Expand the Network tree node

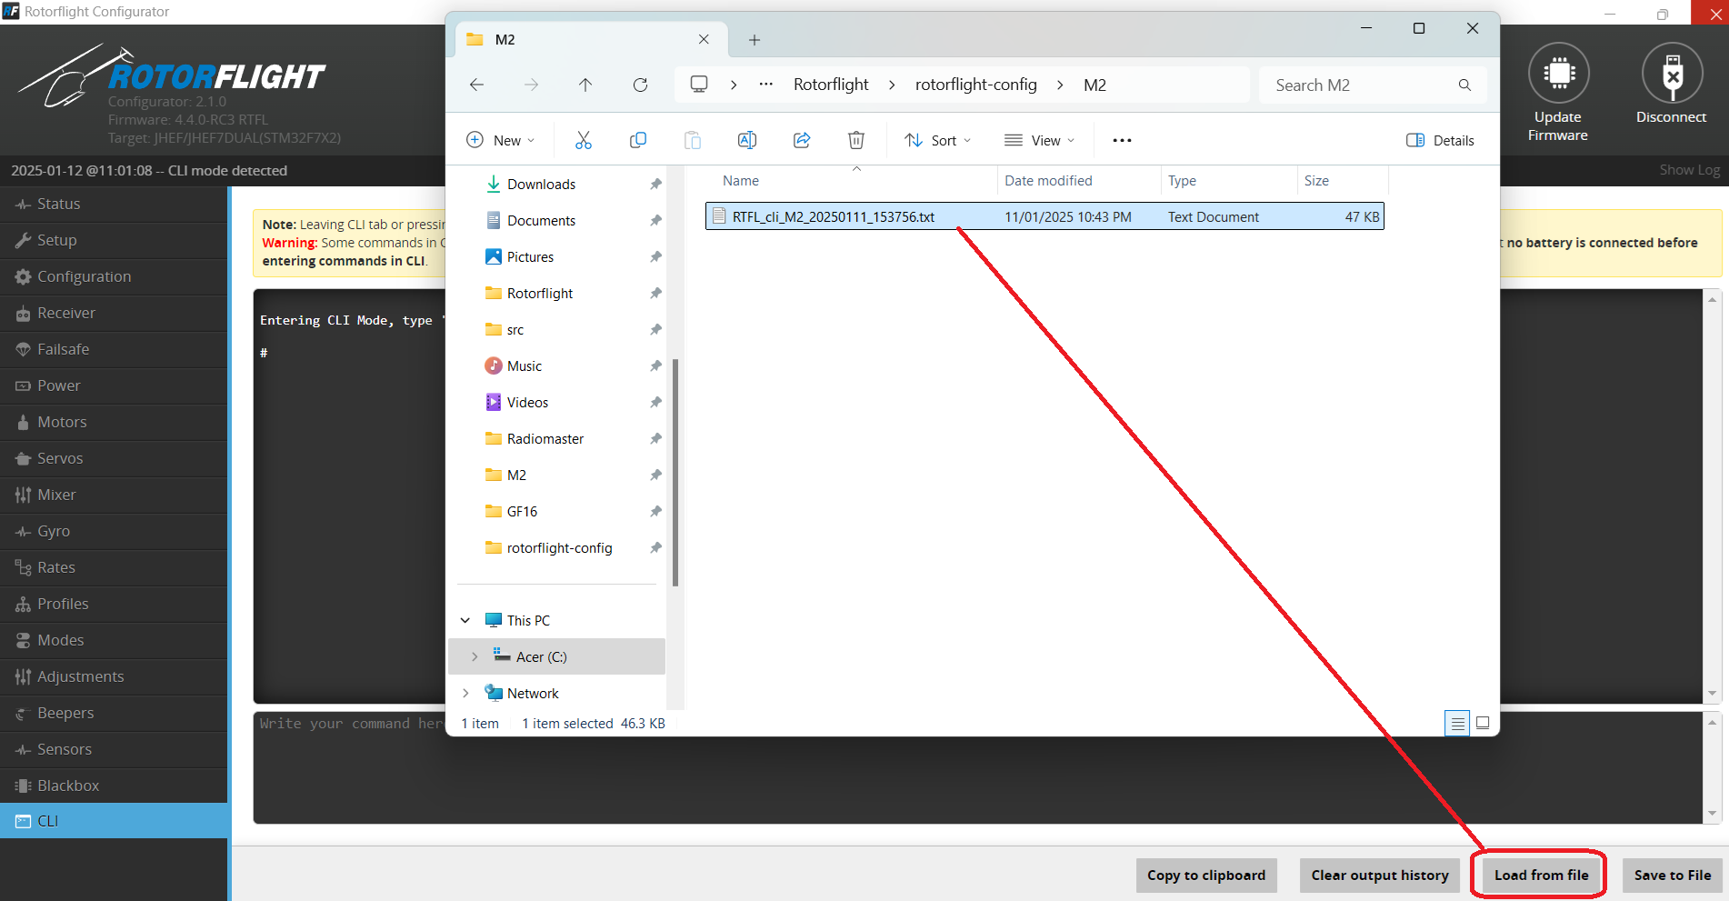coord(465,693)
